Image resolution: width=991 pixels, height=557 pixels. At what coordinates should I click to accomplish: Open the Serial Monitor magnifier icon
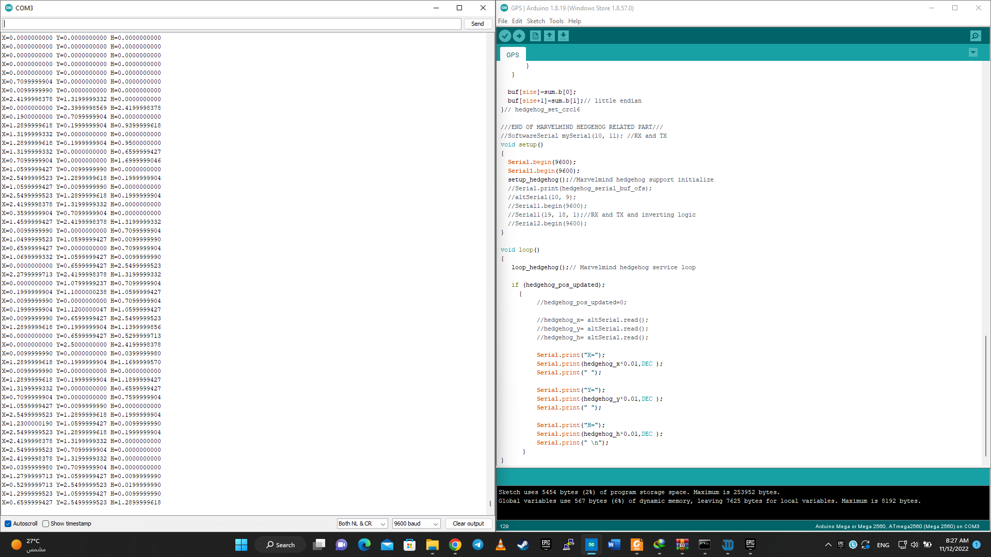pos(975,36)
